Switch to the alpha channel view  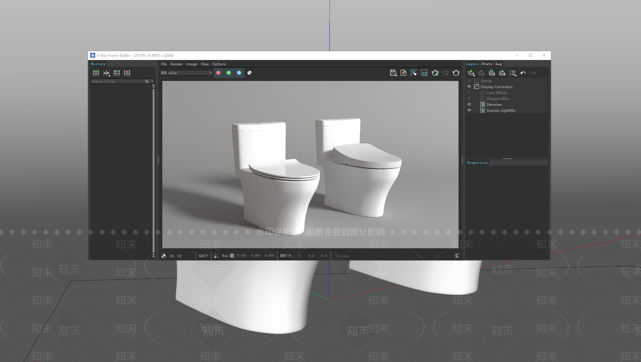coord(250,73)
